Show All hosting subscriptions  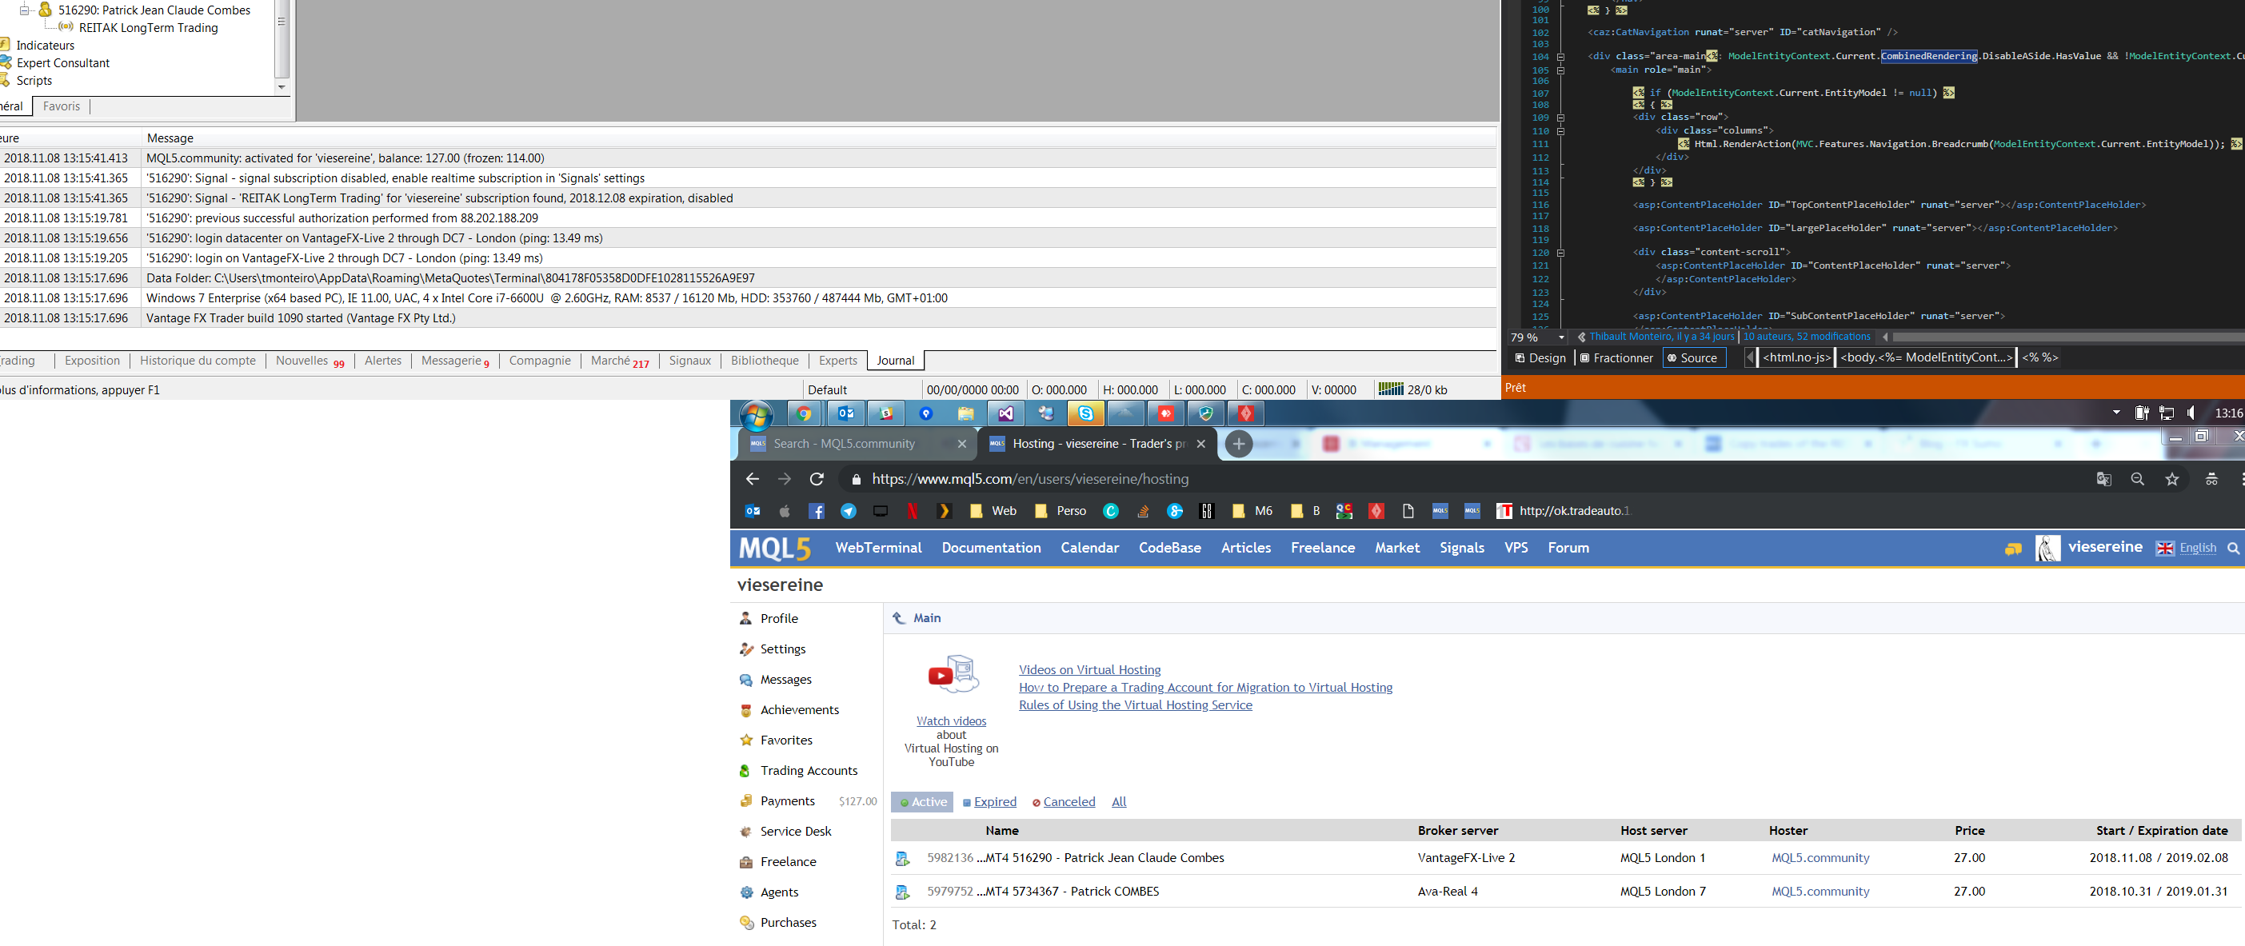pos(1119,802)
